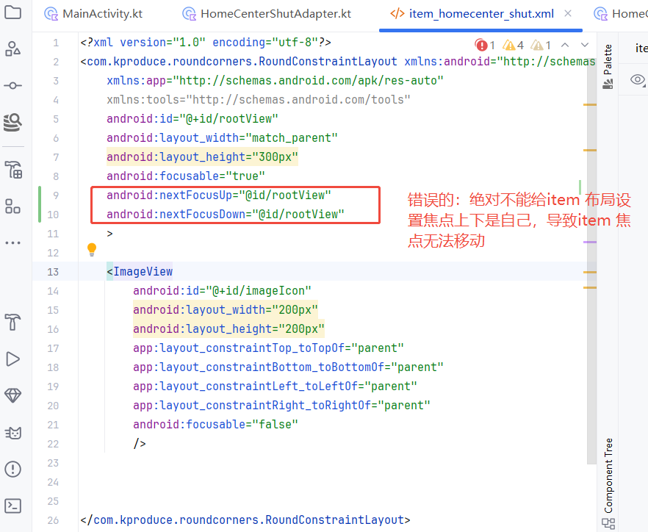This screenshot has width=648, height=532.
Task: Click xmlns:app declaration line
Action: point(275,80)
